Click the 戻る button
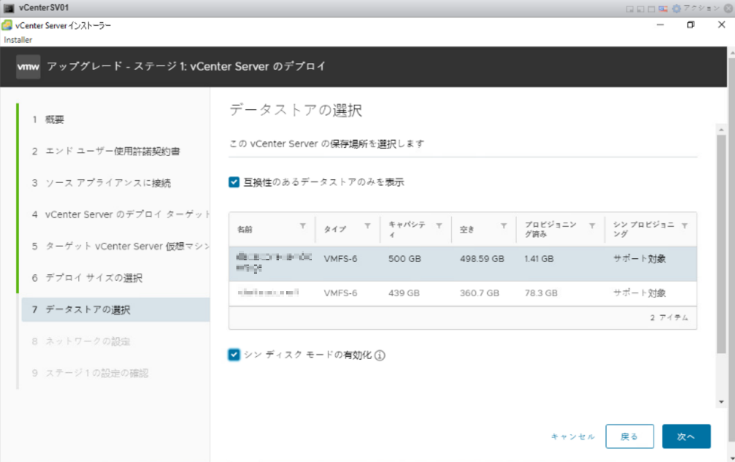This screenshot has height=462, width=735. point(629,437)
